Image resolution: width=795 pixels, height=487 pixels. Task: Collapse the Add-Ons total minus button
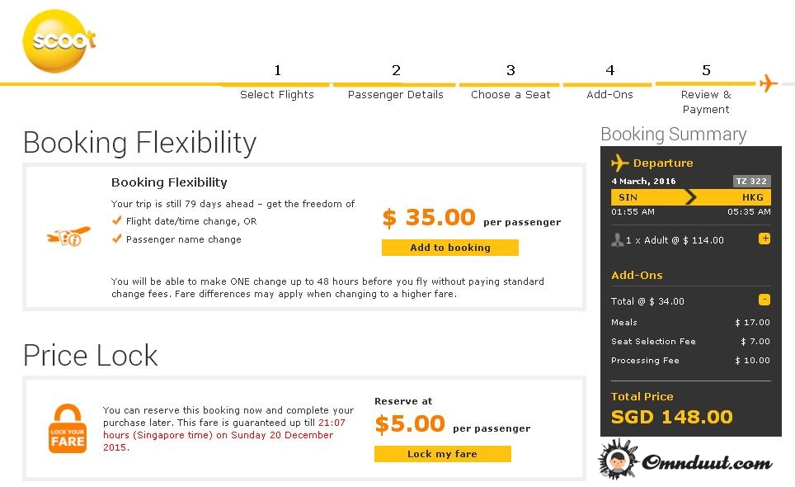tap(764, 300)
